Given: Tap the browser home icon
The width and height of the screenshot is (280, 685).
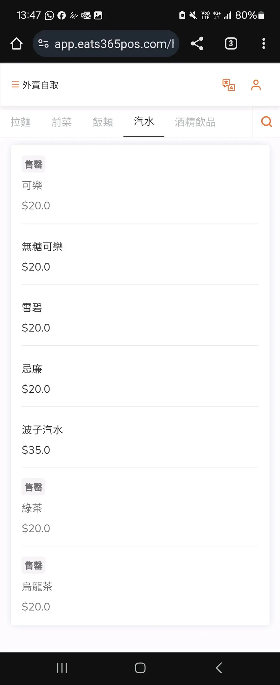Looking at the screenshot, I should pyautogui.click(x=16, y=44).
